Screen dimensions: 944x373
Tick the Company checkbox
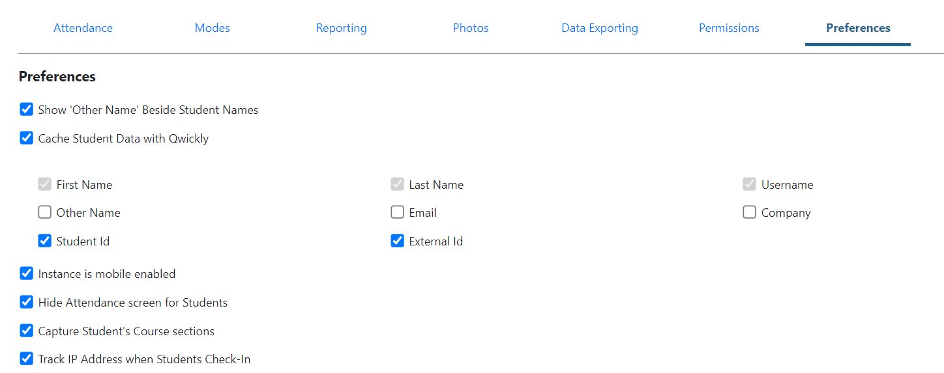(750, 212)
